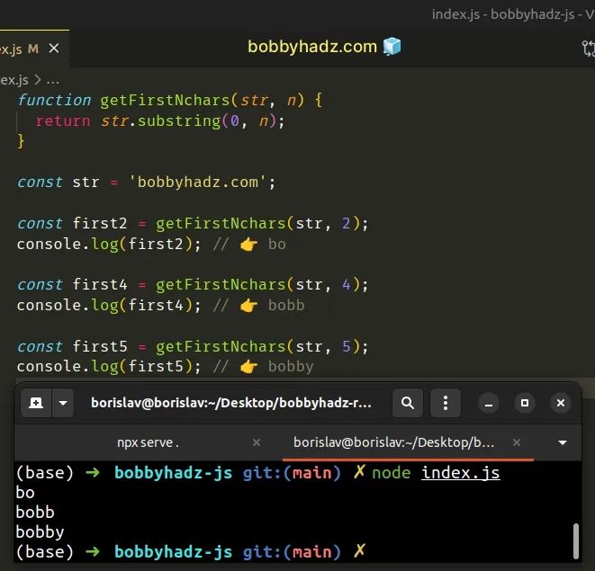
Task: Close the npx serve terminal tab
Action: coord(257,442)
